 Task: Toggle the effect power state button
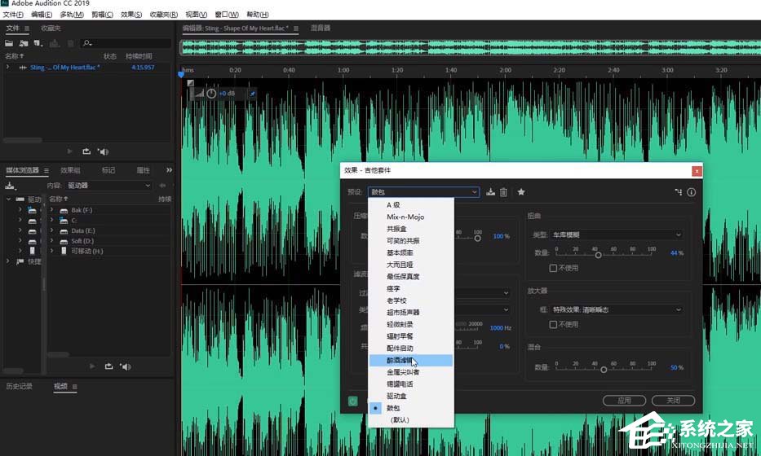pos(352,401)
